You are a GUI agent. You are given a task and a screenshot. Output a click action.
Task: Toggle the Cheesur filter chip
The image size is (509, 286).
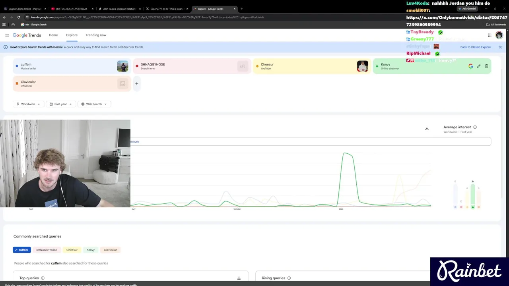[x=72, y=250]
